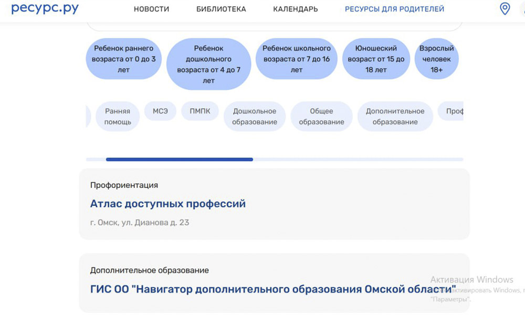Select "Взрослый человек 18+" category
Screen dimensions: 525x315
pyautogui.click(x=437, y=59)
